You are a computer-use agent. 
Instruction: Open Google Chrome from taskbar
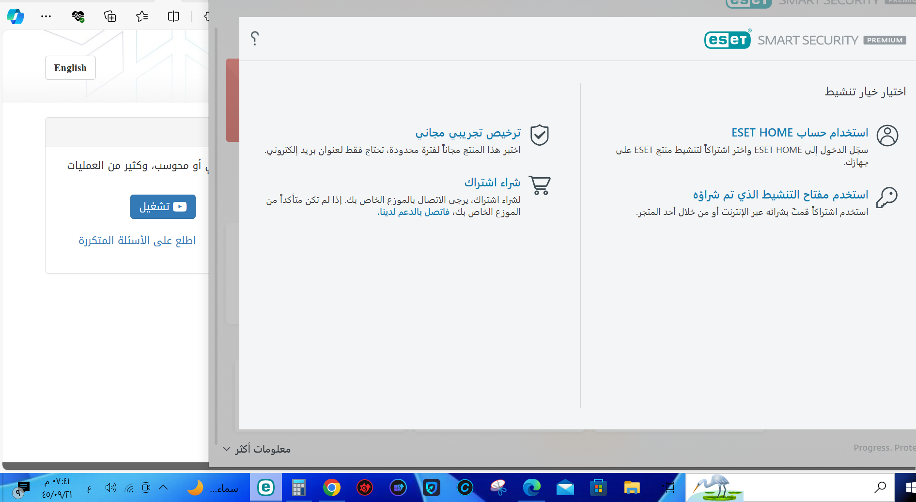[331, 487]
